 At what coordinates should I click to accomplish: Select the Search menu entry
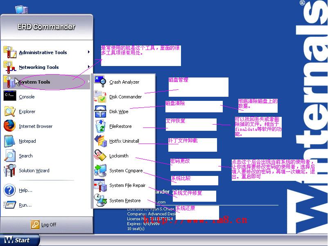tap(47, 156)
